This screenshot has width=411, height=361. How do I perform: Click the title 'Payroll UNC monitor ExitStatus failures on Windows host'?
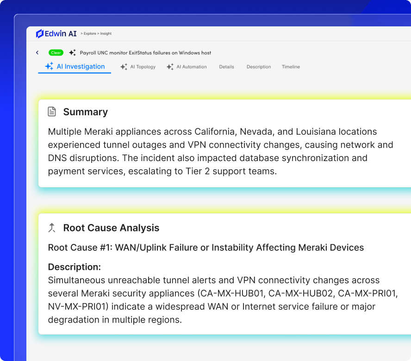pos(145,53)
